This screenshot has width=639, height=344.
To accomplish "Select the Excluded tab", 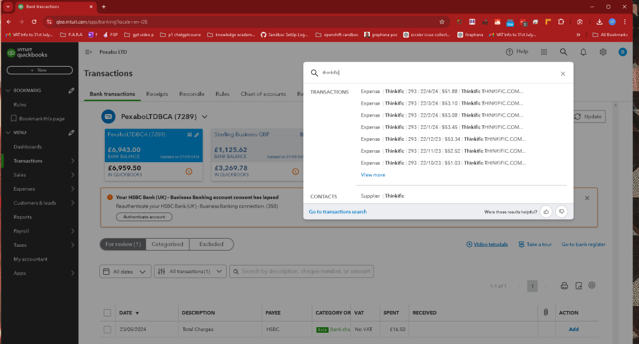I will (x=211, y=244).
